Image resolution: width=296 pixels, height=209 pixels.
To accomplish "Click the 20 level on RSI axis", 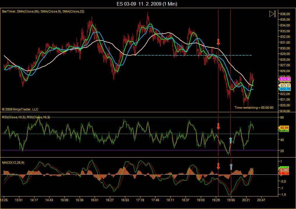I will pos(282,151).
